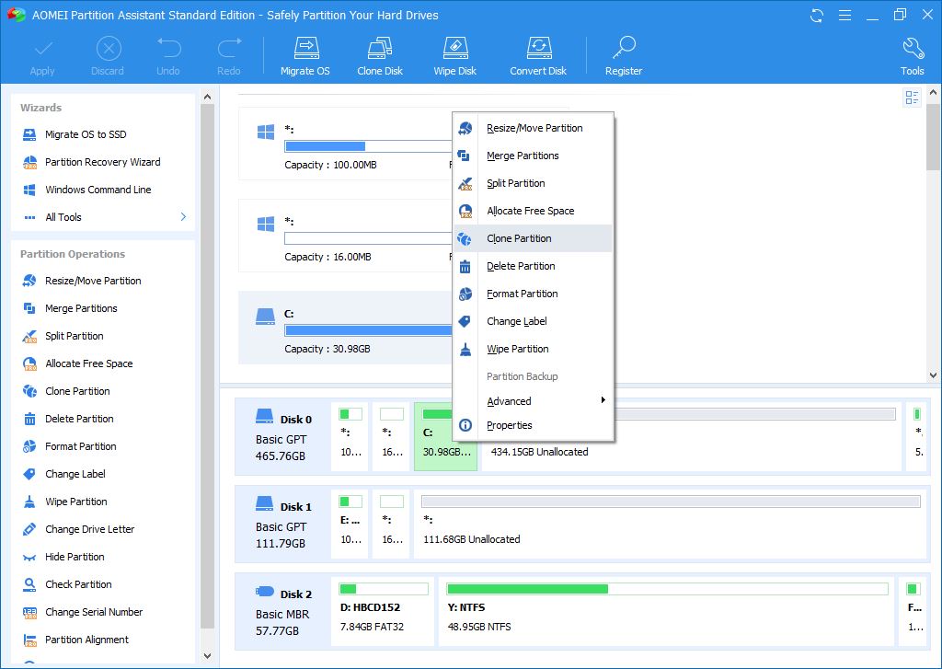Select the 111.68GB Unallocated space on Disk 1
Screen dimensions: 942x669
tap(671, 525)
